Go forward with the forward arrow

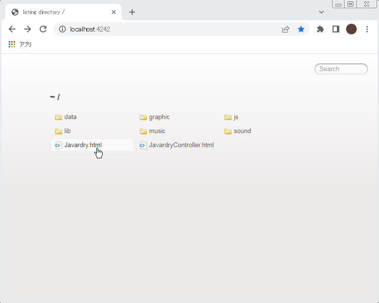click(x=28, y=29)
